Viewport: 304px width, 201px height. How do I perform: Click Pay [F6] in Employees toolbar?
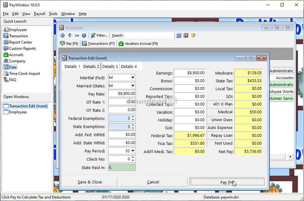[x=69, y=44]
